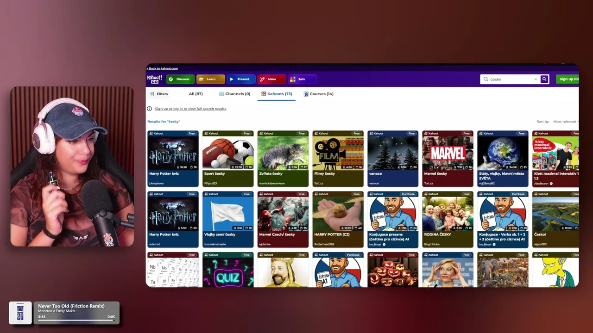The height and width of the screenshot is (333, 593).
Task: Open the Make section
Action: [271, 79]
